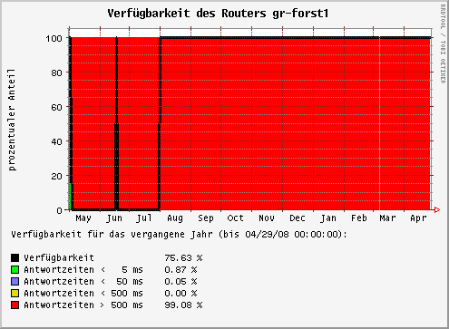Viewport: 449px width, 329px height.
Task: Click the 100 value on the y-axis
Action: point(54,38)
